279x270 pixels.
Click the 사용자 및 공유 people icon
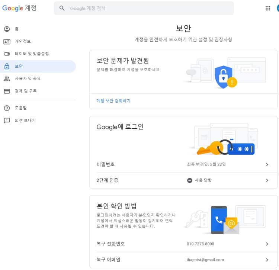[7, 78]
